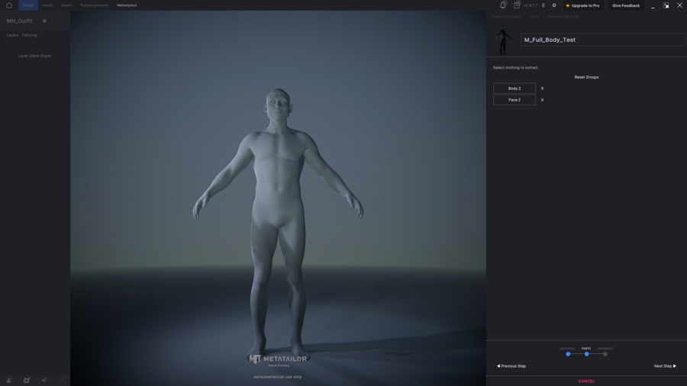Screen dimensions: 687x386
Task: Click the save icon beside MH_Outfit
Action: tap(44, 21)
